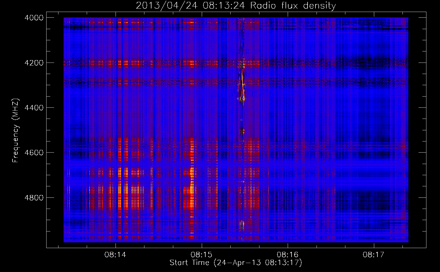Image resolution: width=440 pixels, height=272 pixels.
Task: Click the 08:16 time tick label
Action: point(288,255)
